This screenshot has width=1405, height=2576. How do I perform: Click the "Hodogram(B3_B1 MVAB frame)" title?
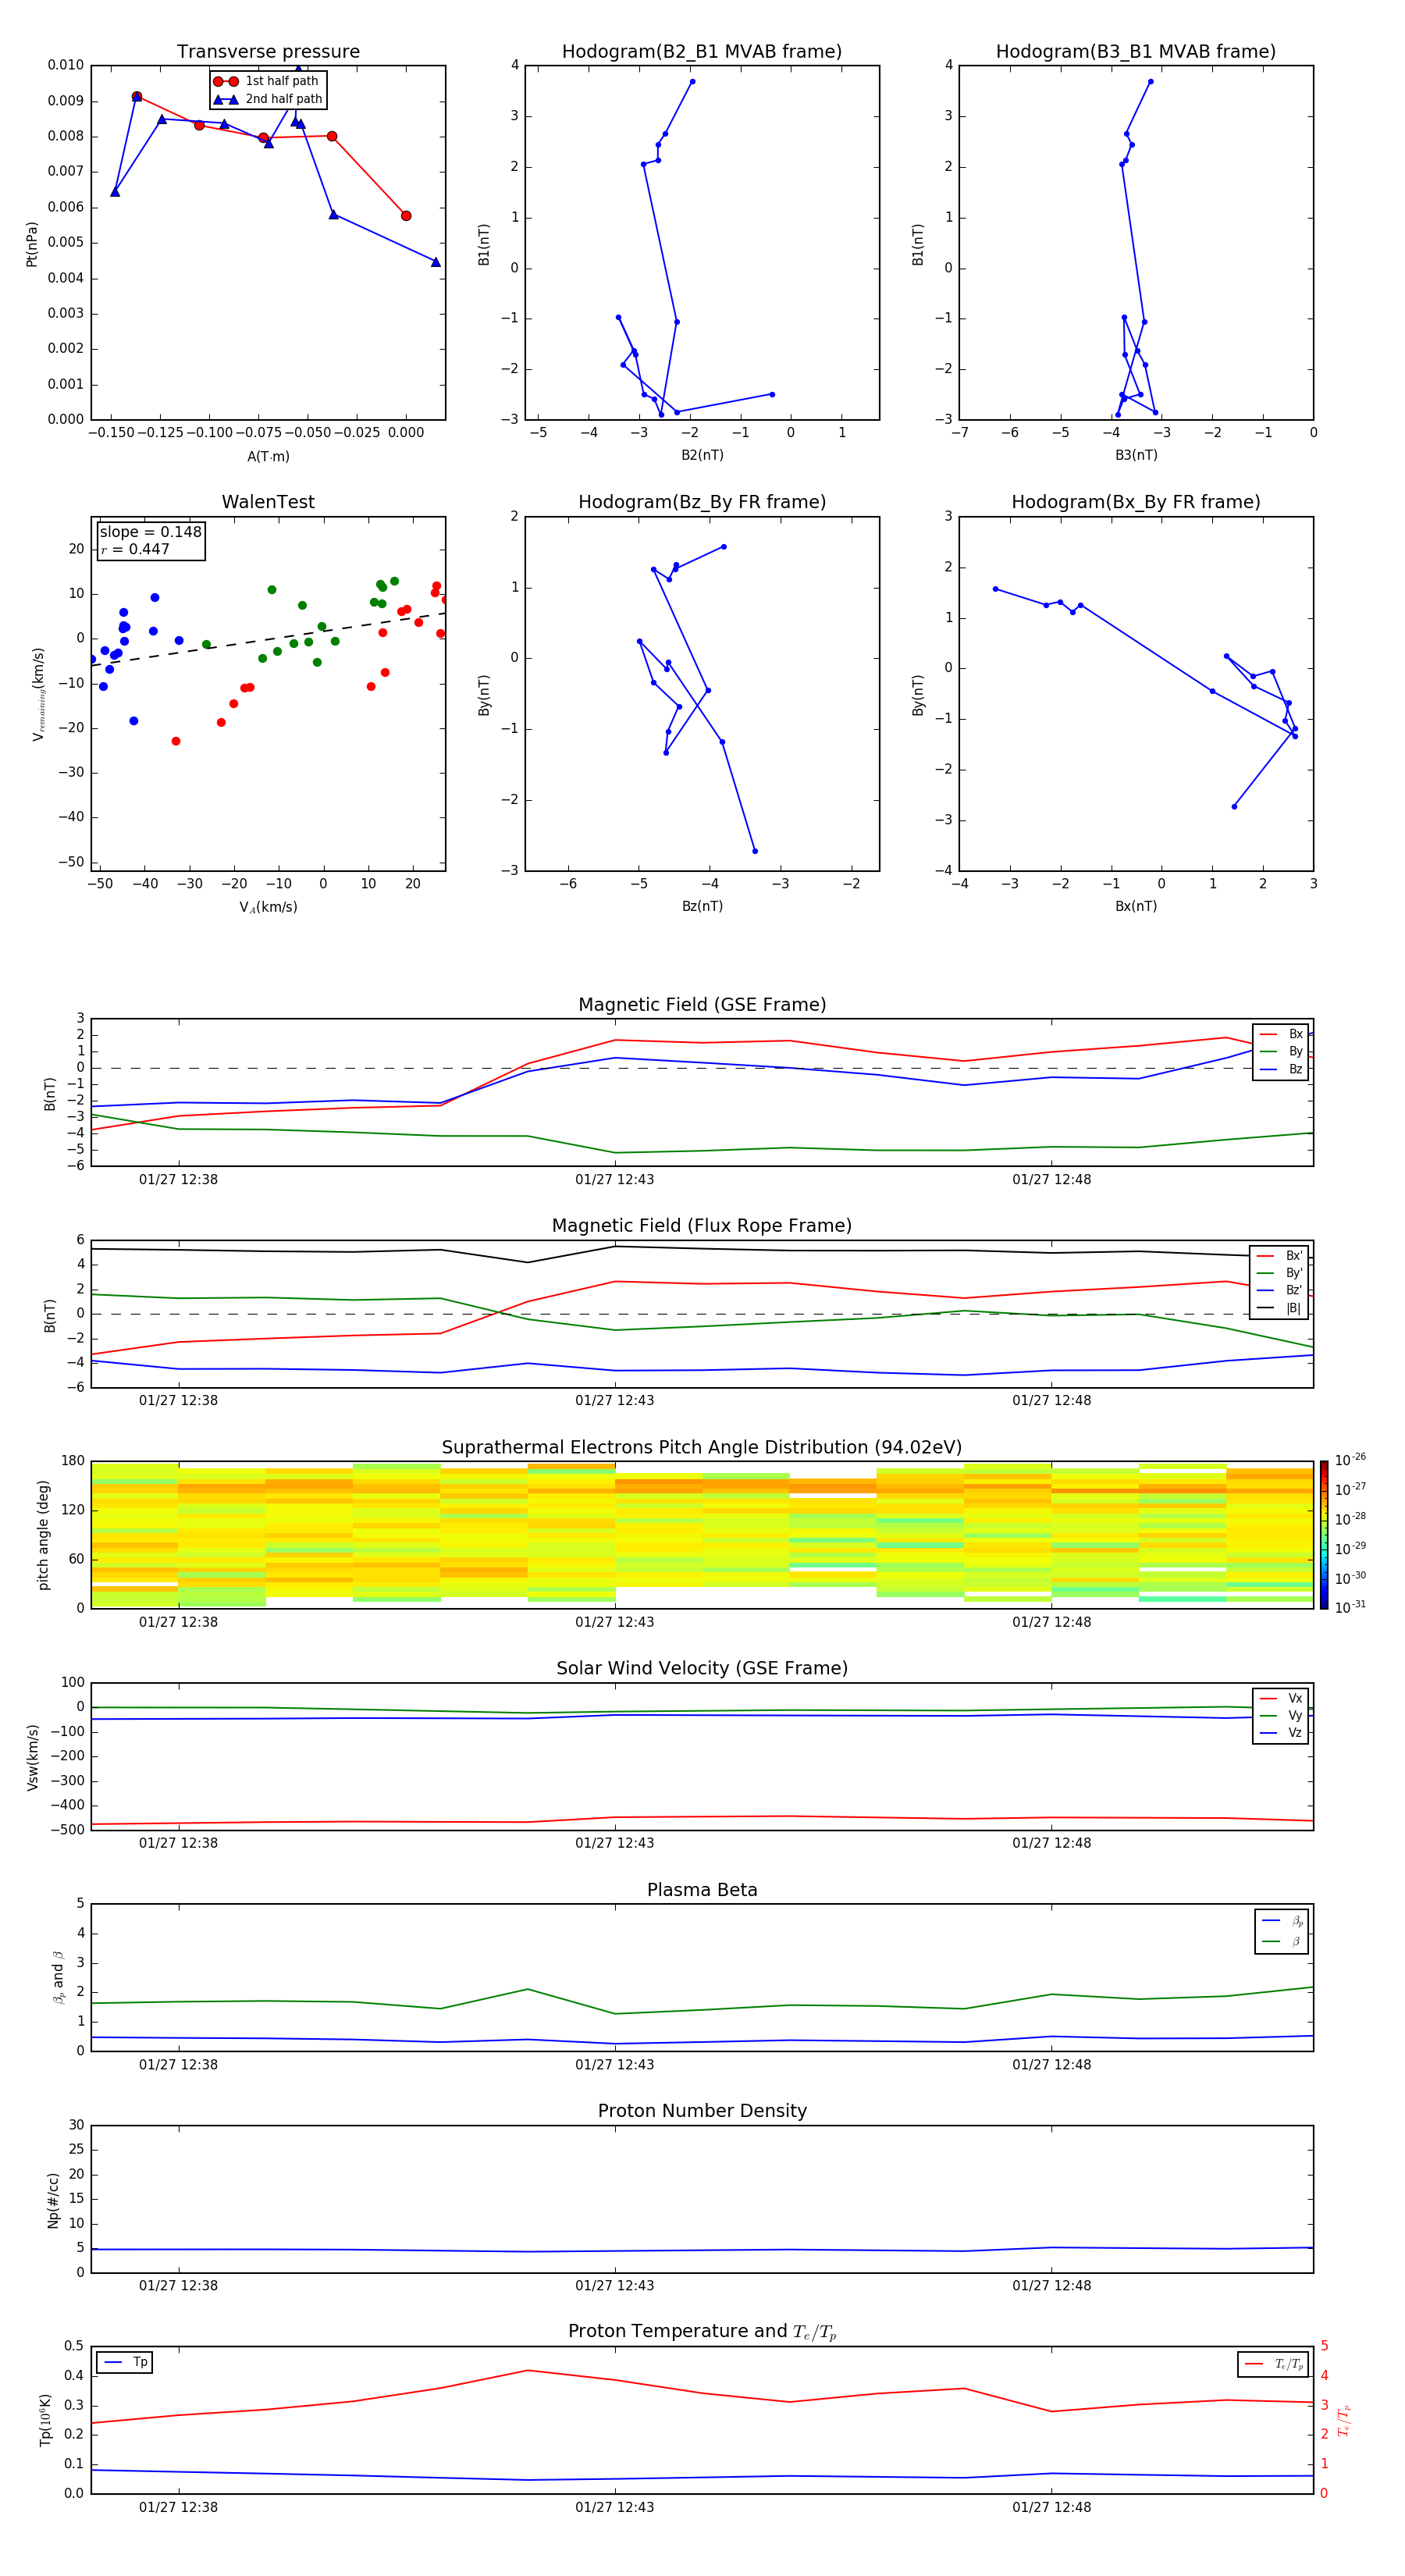pos(1136,52)
